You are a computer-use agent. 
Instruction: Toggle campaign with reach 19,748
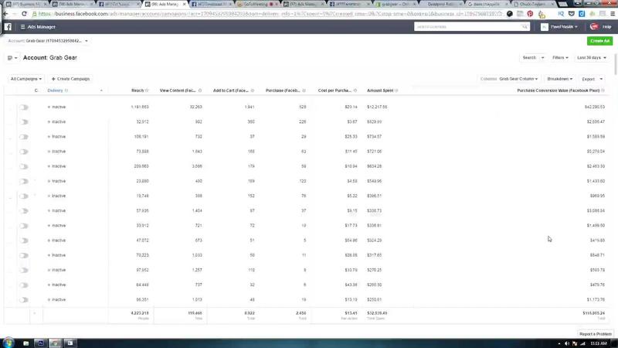pos(24,196)
